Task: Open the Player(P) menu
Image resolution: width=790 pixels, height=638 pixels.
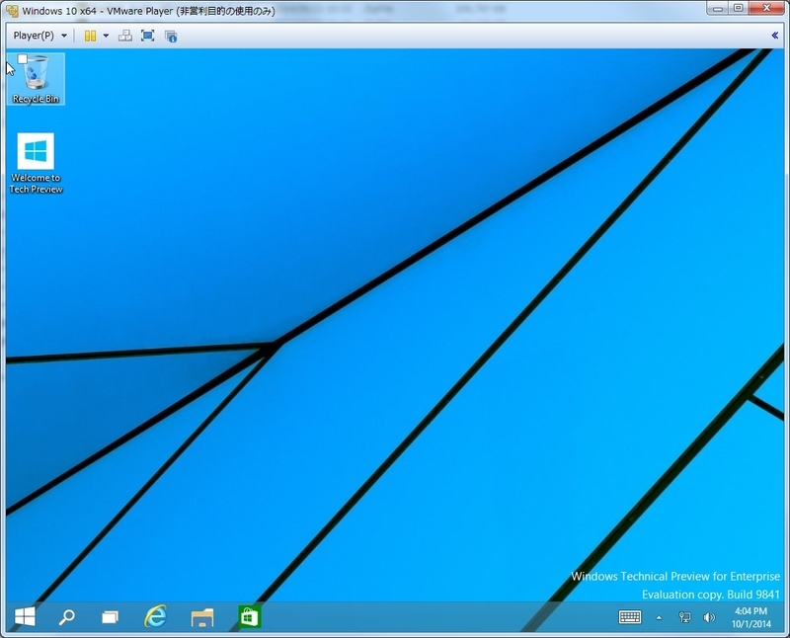Action: [x=34, y=36]
